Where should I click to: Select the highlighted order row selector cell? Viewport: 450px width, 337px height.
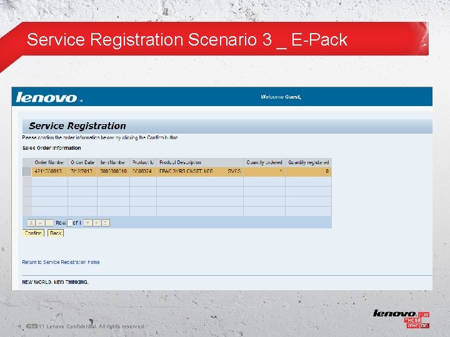pyautogui.click(x=27, y=172)
